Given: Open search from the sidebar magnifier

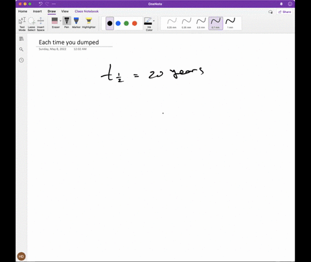Looking at the screenshot, I should click(x=21, y=49).
